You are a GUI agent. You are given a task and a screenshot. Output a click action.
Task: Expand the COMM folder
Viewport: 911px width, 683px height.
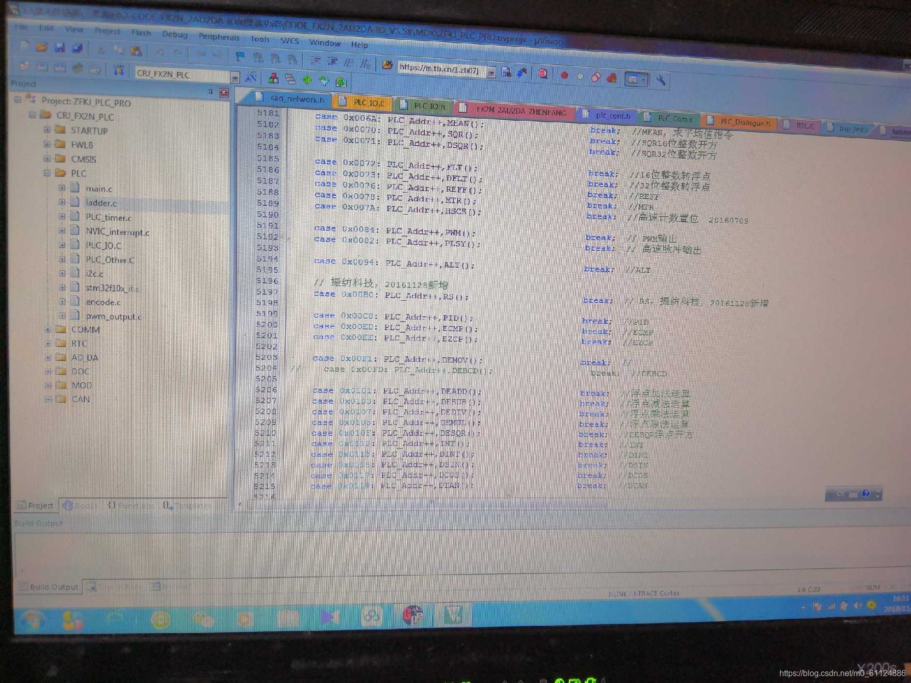coord(48,329)
